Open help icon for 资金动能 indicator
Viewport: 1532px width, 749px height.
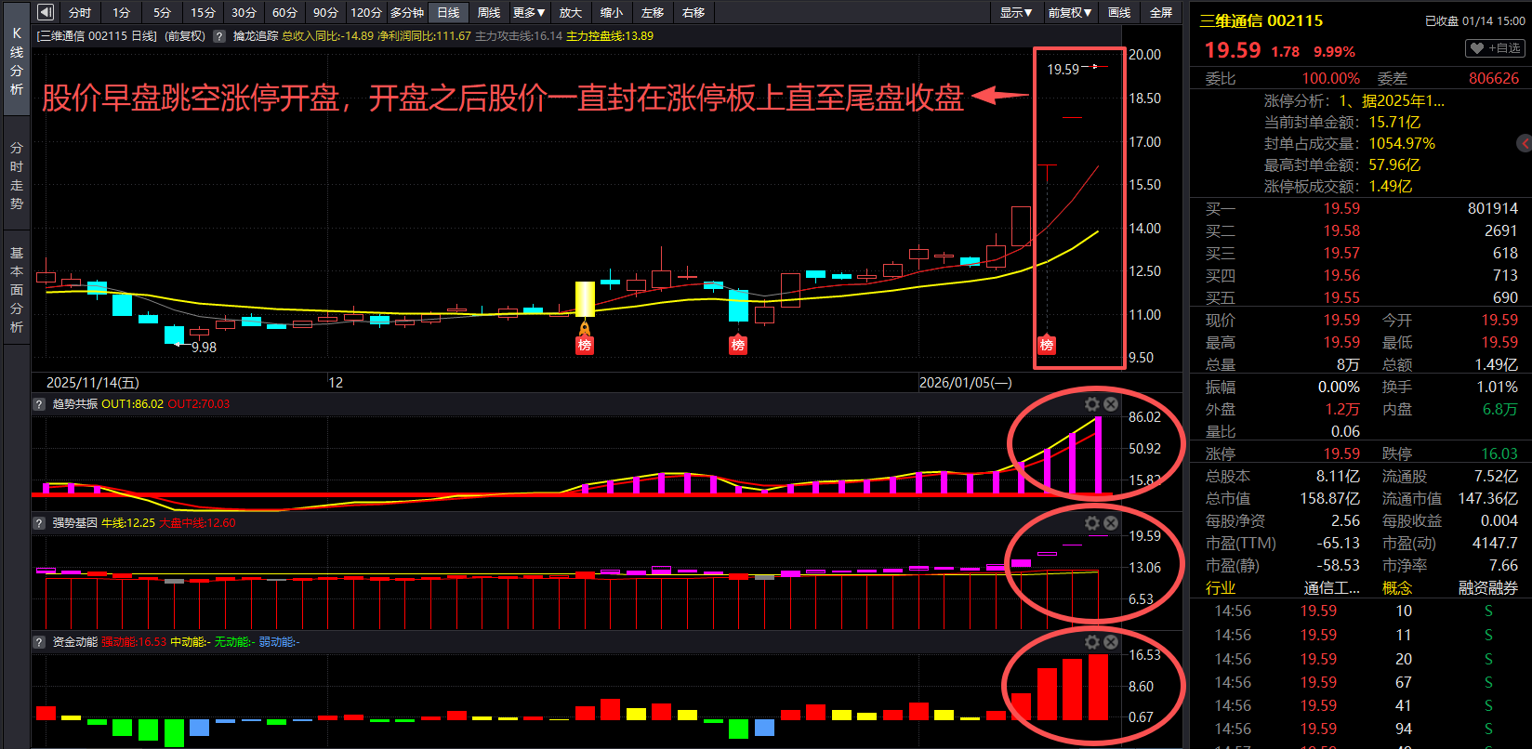(x=39, y=642)
